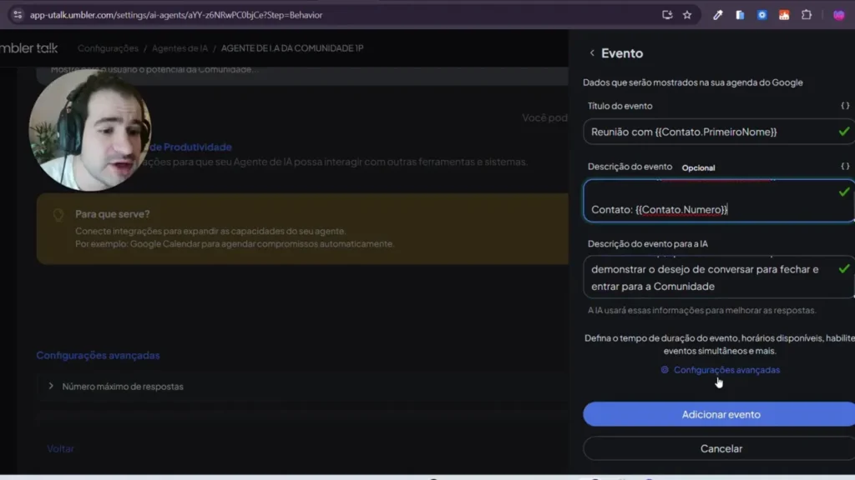Viewport: 855px width, 480px height.
Task: Bookmark this page with the star icon
Action: point(687,15)
